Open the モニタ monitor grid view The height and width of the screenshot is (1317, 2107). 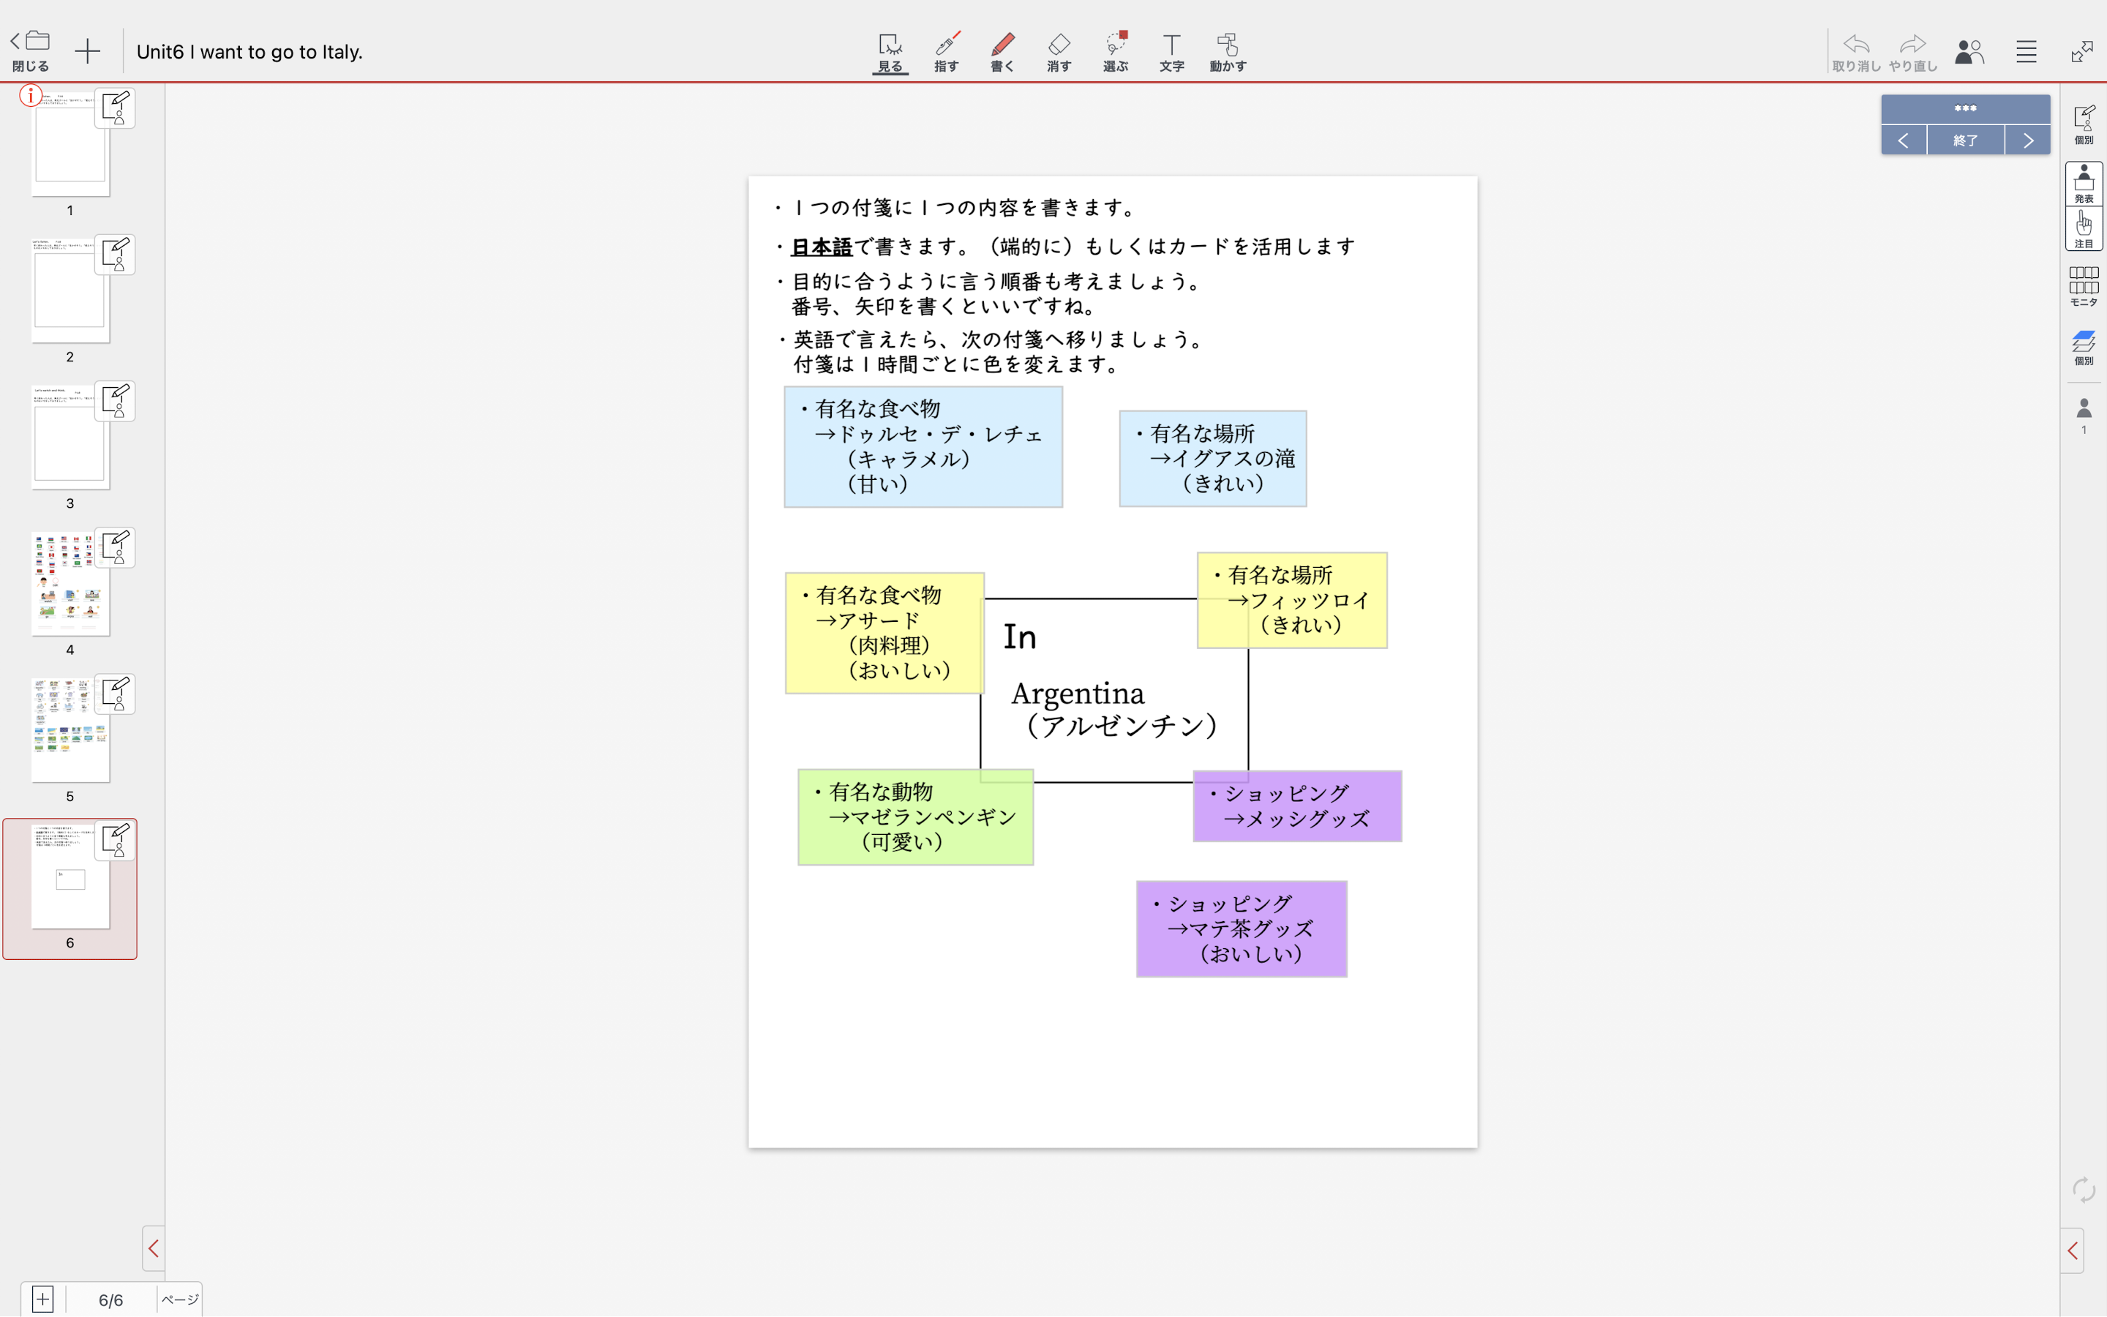pyautogui.click(x=2083, y=285)
